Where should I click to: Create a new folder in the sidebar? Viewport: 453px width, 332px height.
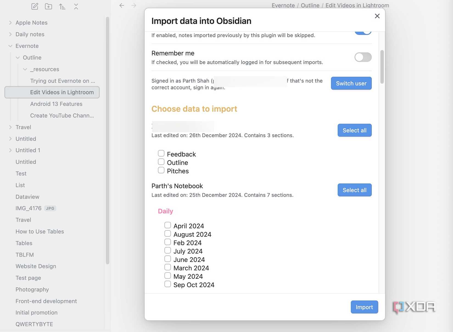48,6
